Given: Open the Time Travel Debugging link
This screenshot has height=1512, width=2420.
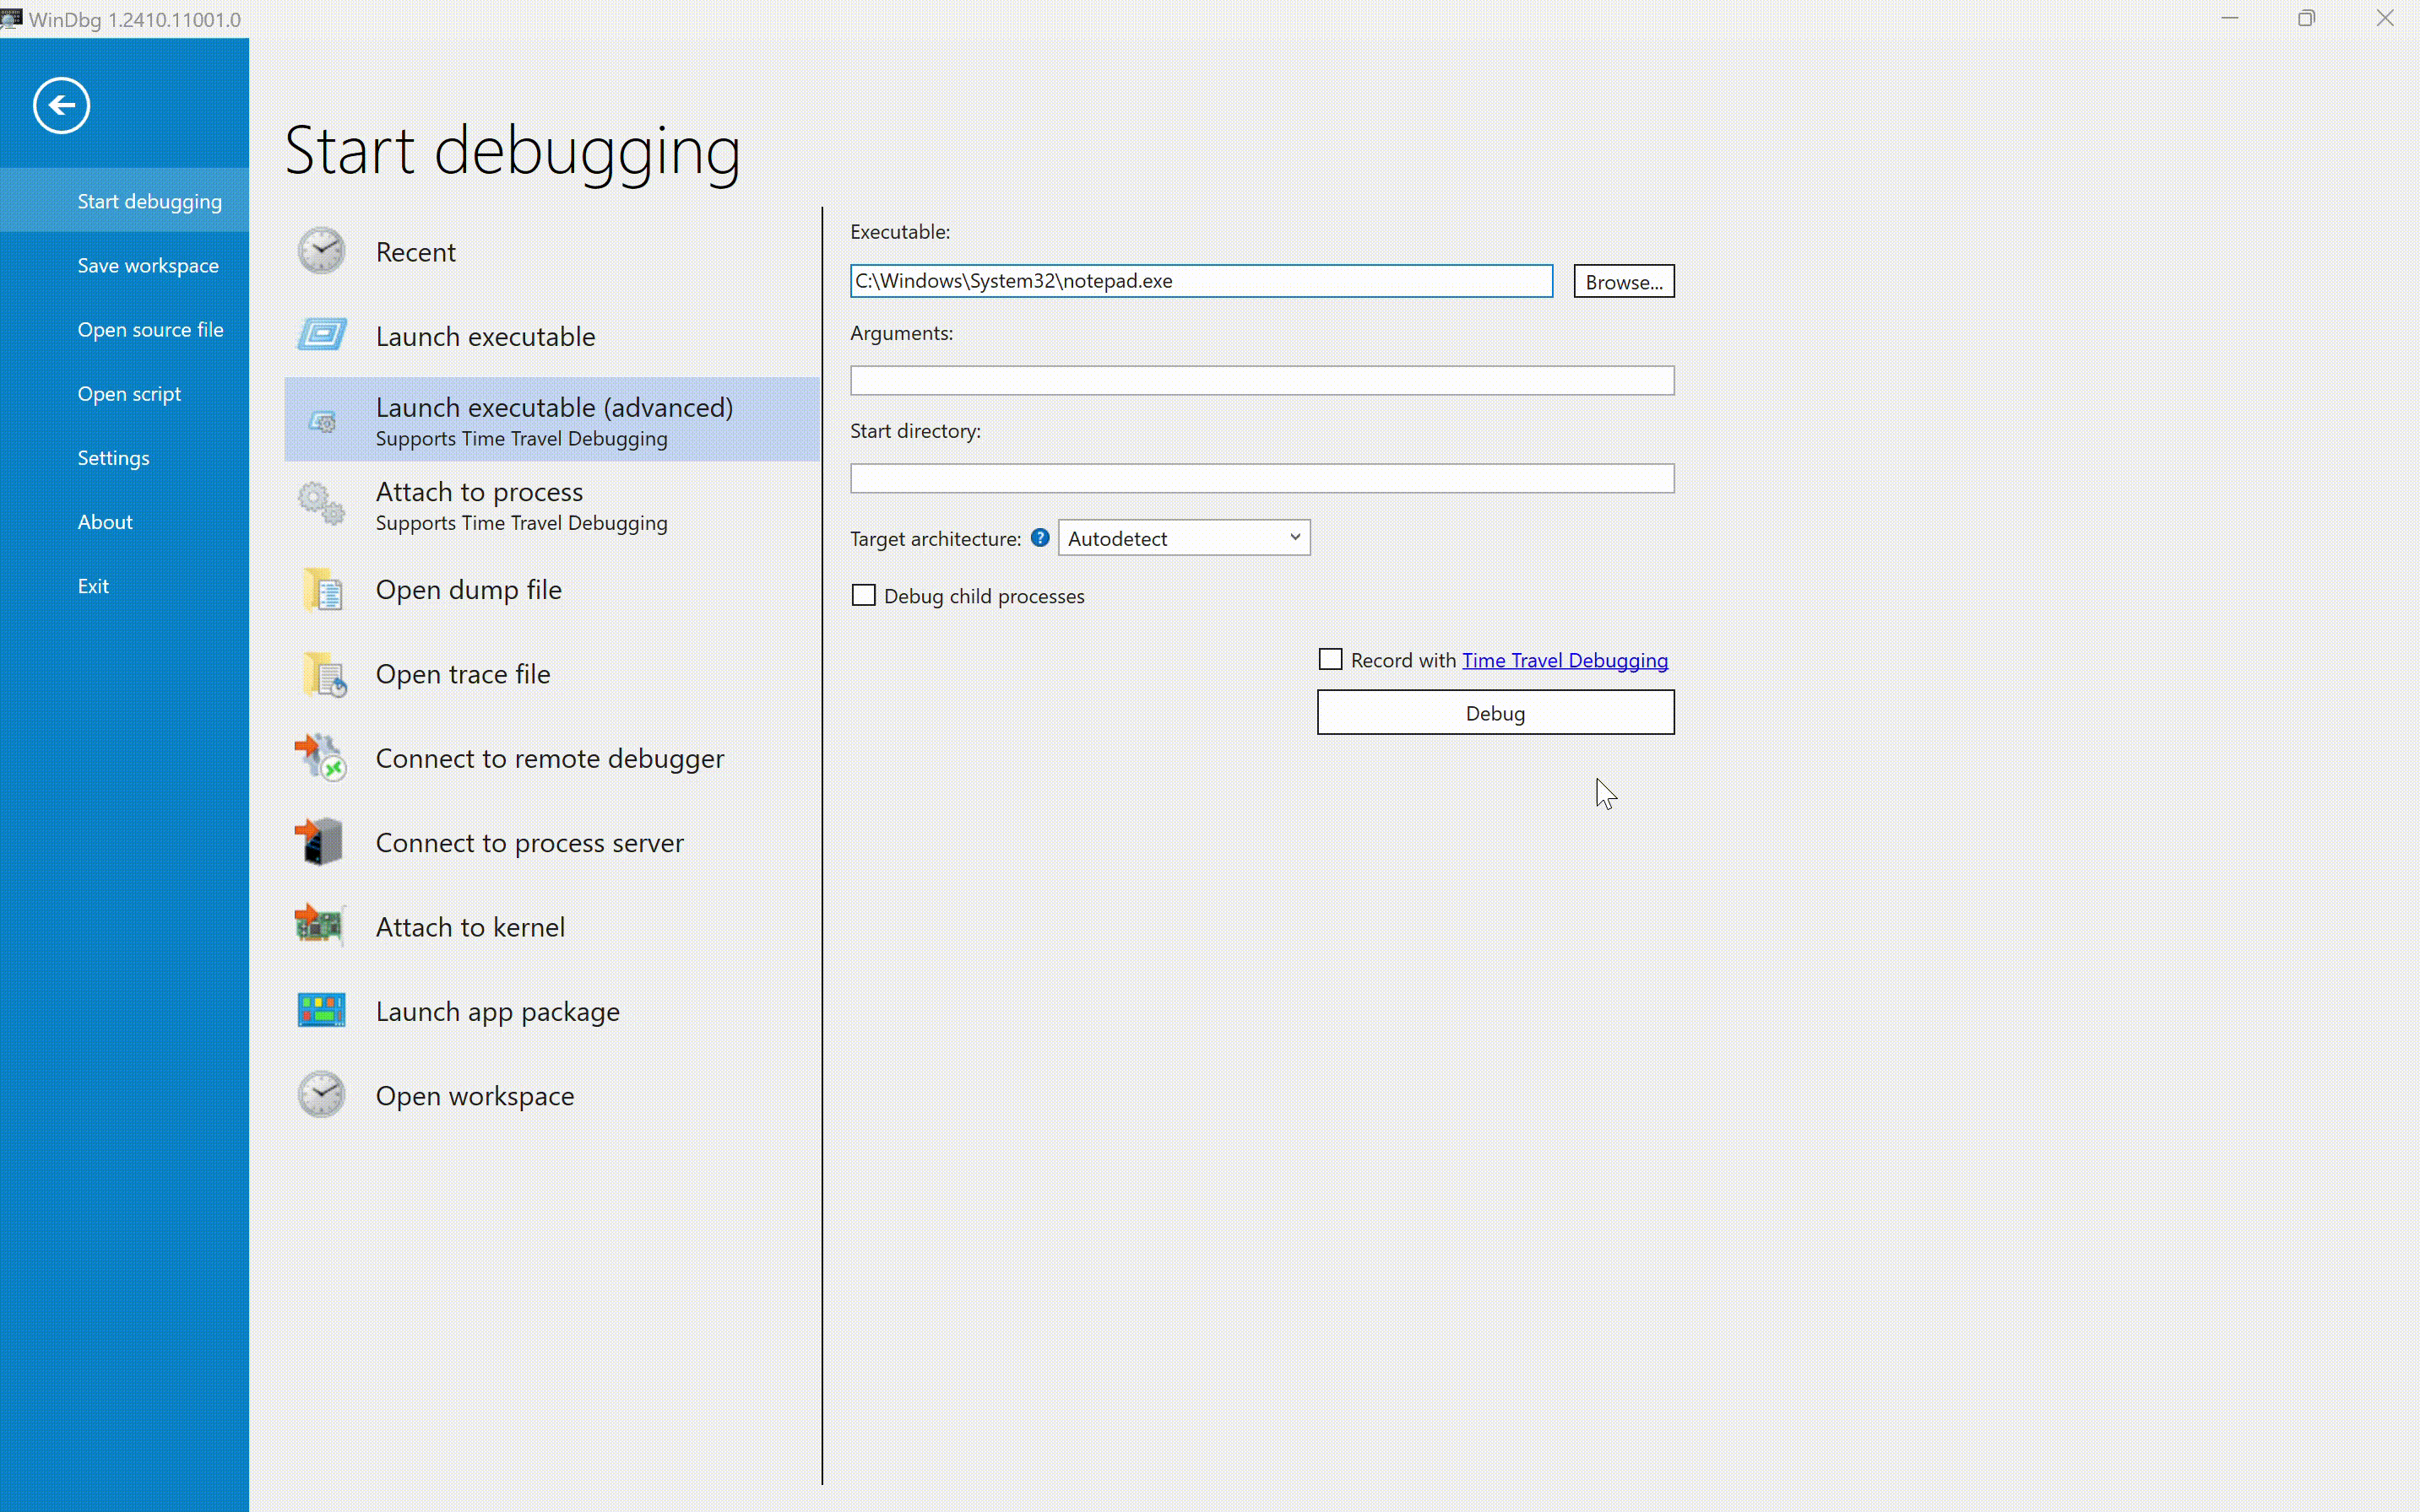Looking at the screenshot, I should (x=1565, y=661).
